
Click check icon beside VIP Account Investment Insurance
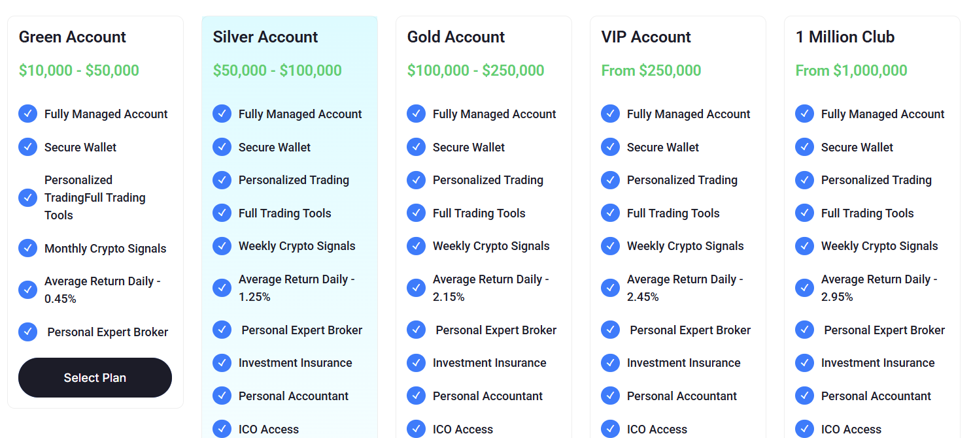click(610, 362)
